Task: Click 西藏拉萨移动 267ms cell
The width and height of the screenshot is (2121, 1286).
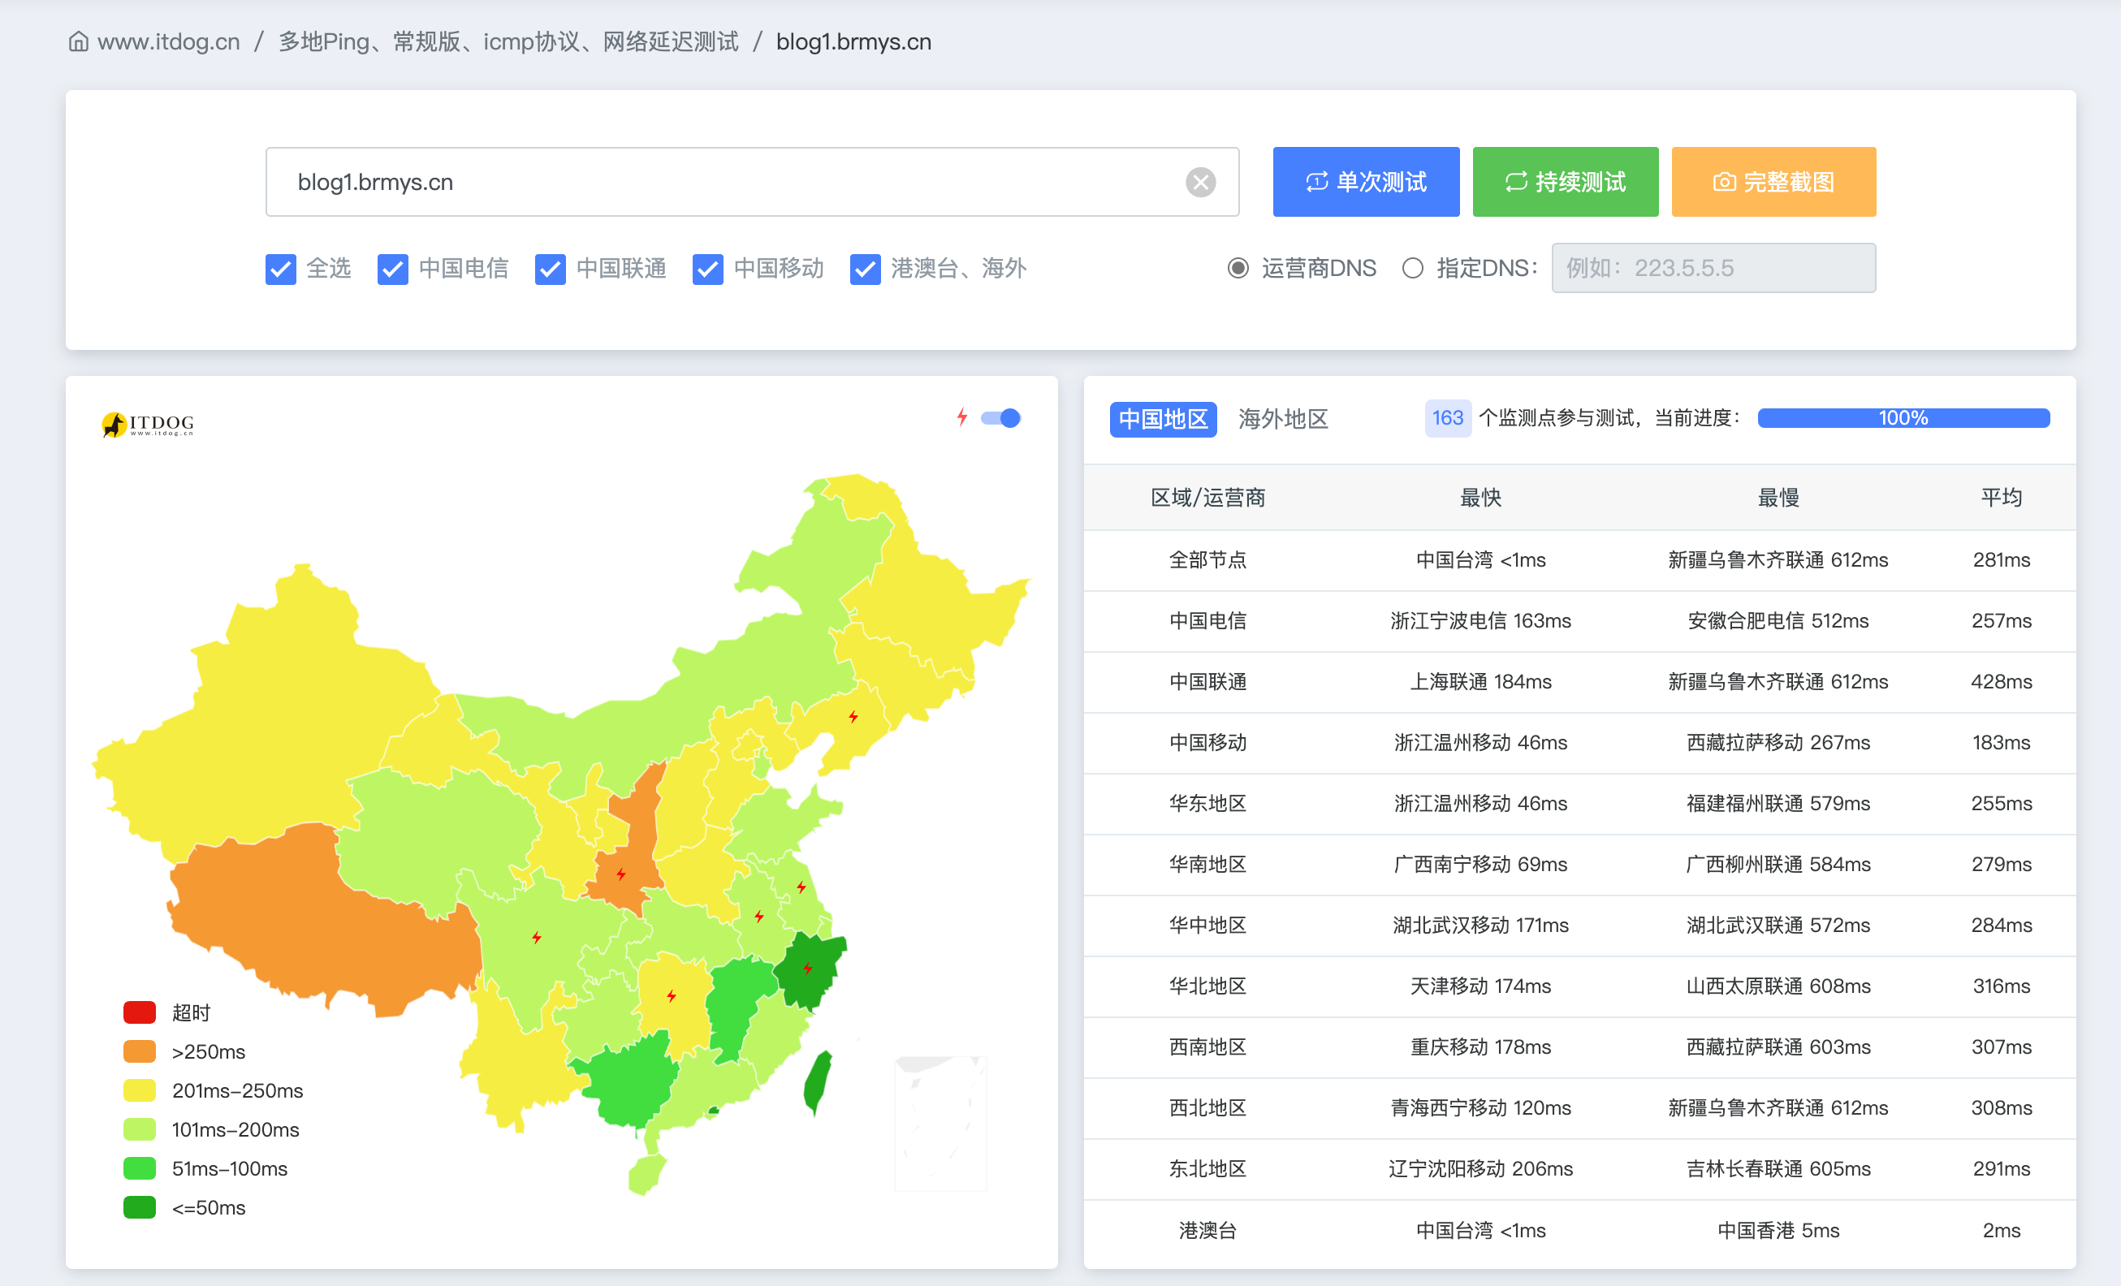Action: point(1778,743)
